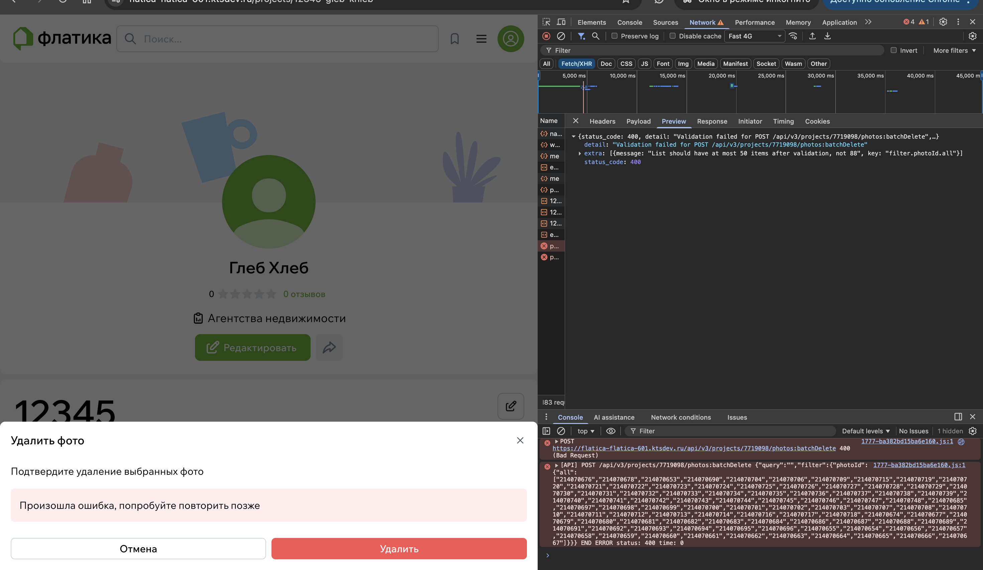Toggle the Doc filter chip

pyautogui.click(x=606, y=63)
